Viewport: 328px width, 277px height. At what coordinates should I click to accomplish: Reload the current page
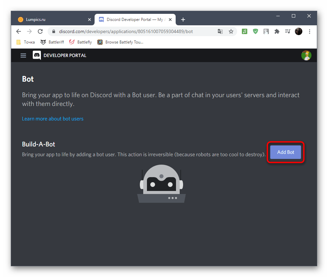pos(40,31)
